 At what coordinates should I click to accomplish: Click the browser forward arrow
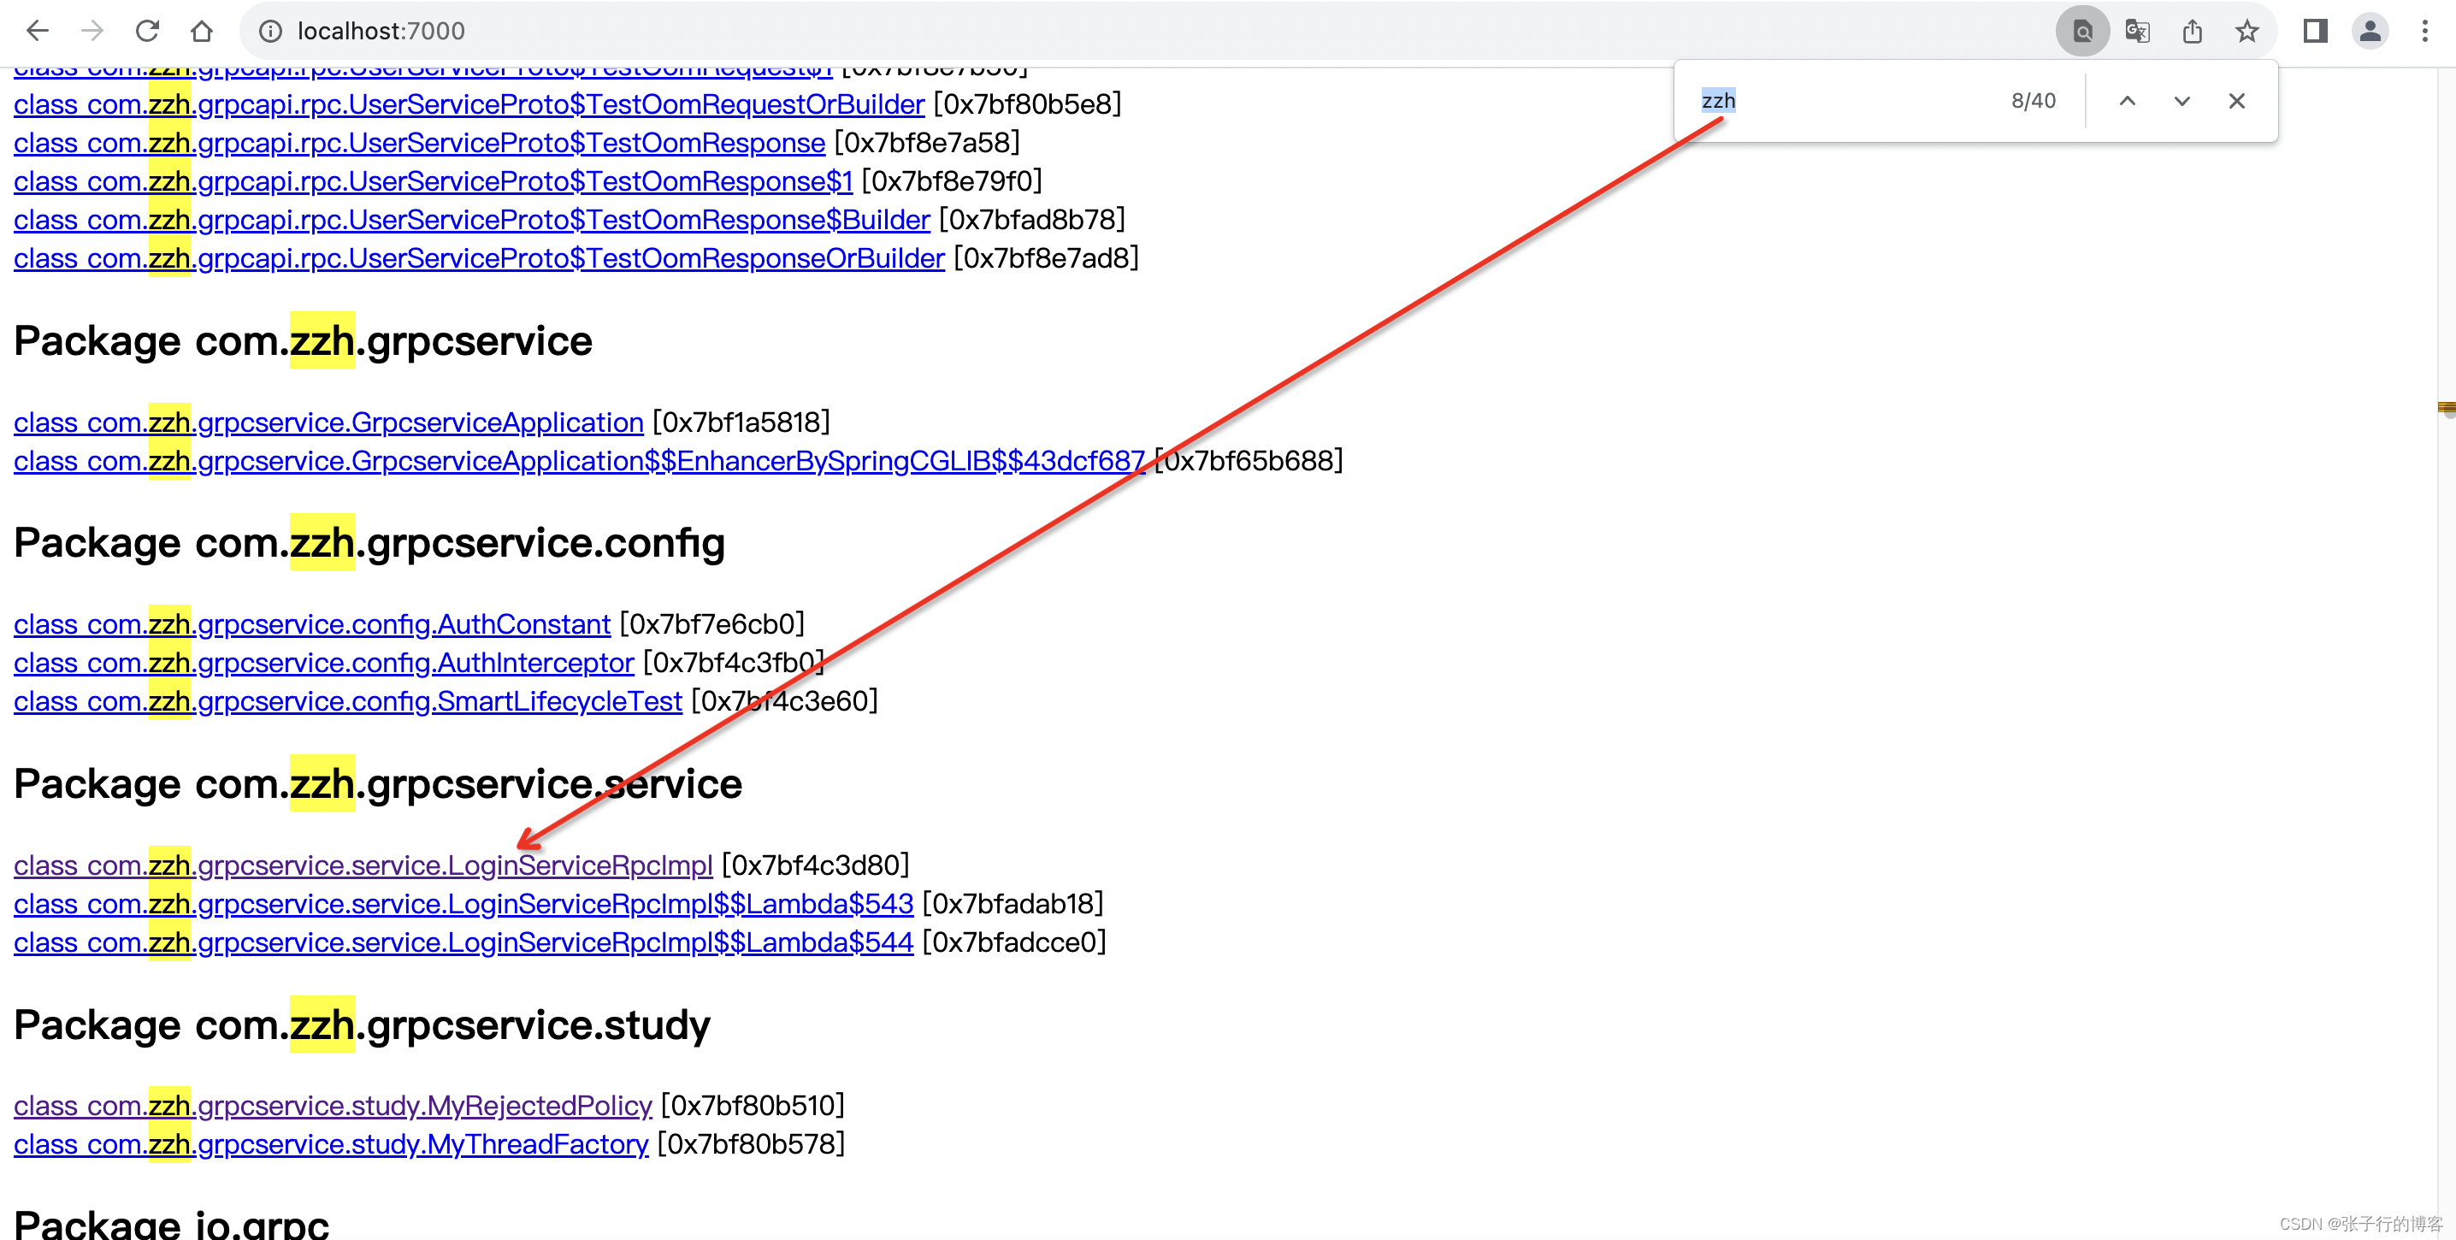pyautogui.click(x=92, y=31)
